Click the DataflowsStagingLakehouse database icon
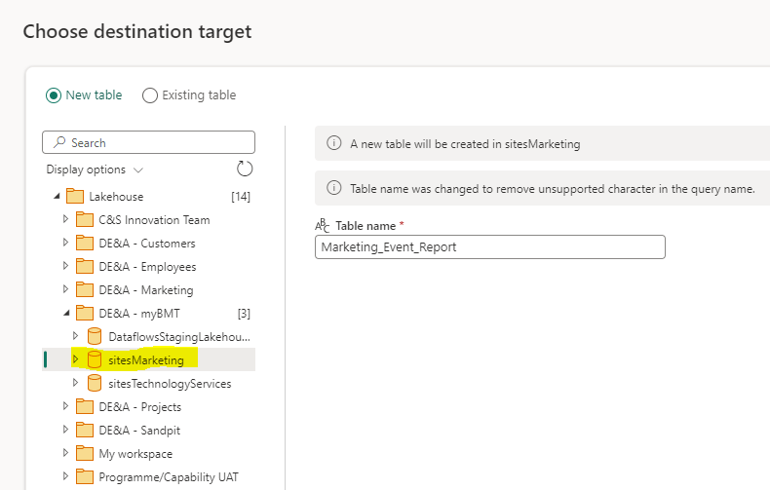The width and height of the screenshot is (770, 490). coord(95,336)
